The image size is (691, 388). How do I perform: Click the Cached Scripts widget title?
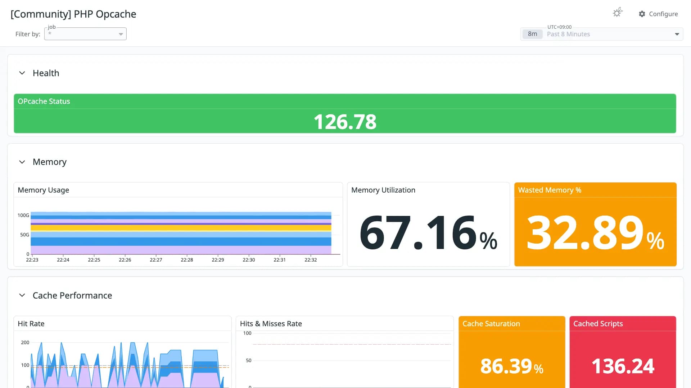[x=598, y=324]
